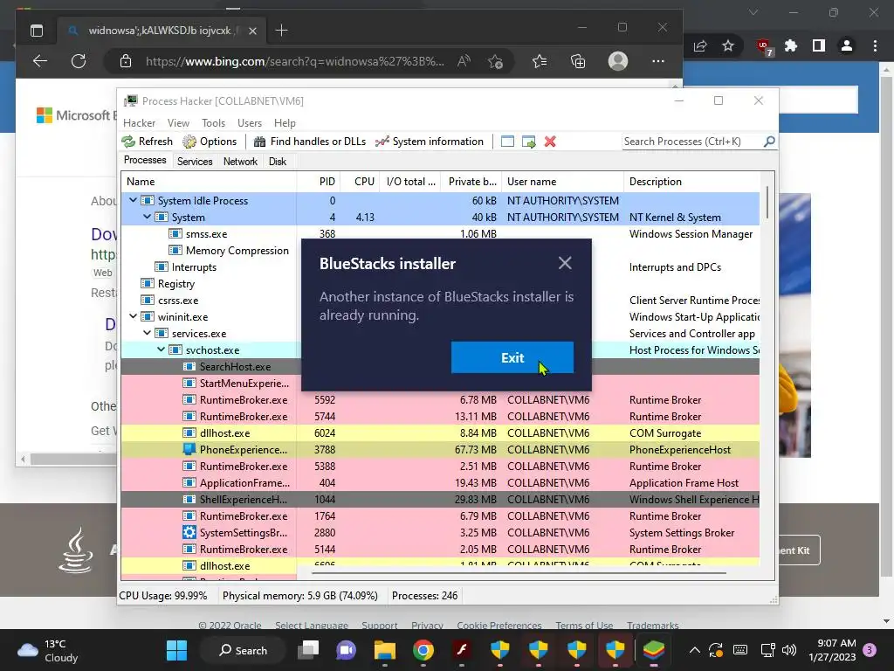Sort by the Description column header
The width and height of the screenshot is (894, 671).
692,182
